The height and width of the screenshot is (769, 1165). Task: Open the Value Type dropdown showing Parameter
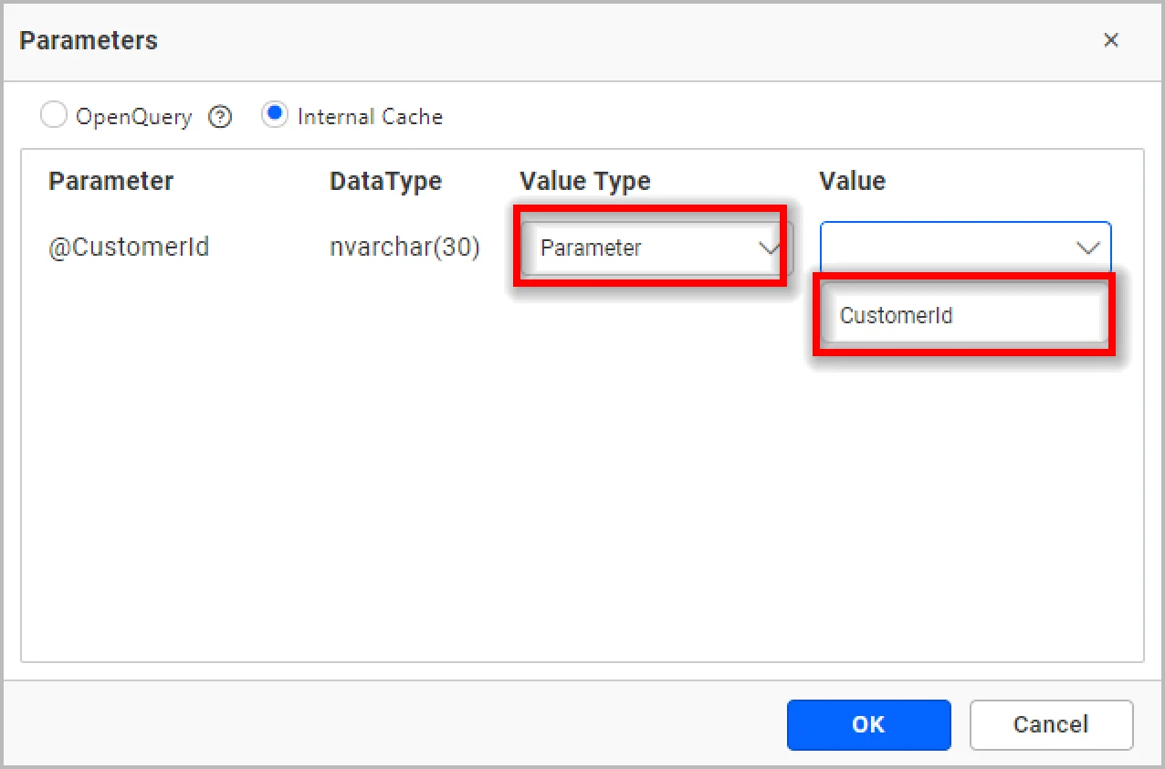[639, 248]
